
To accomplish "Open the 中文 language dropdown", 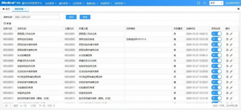I will [216, 3].
